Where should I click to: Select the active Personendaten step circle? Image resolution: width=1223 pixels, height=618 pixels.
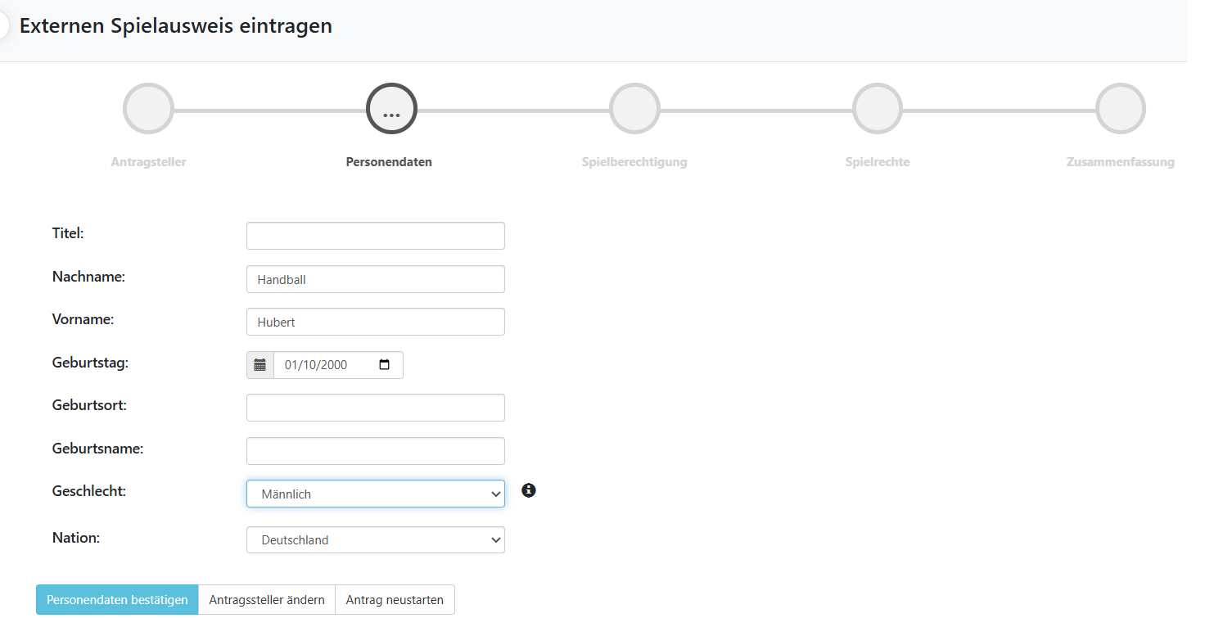tap(391, 109)
